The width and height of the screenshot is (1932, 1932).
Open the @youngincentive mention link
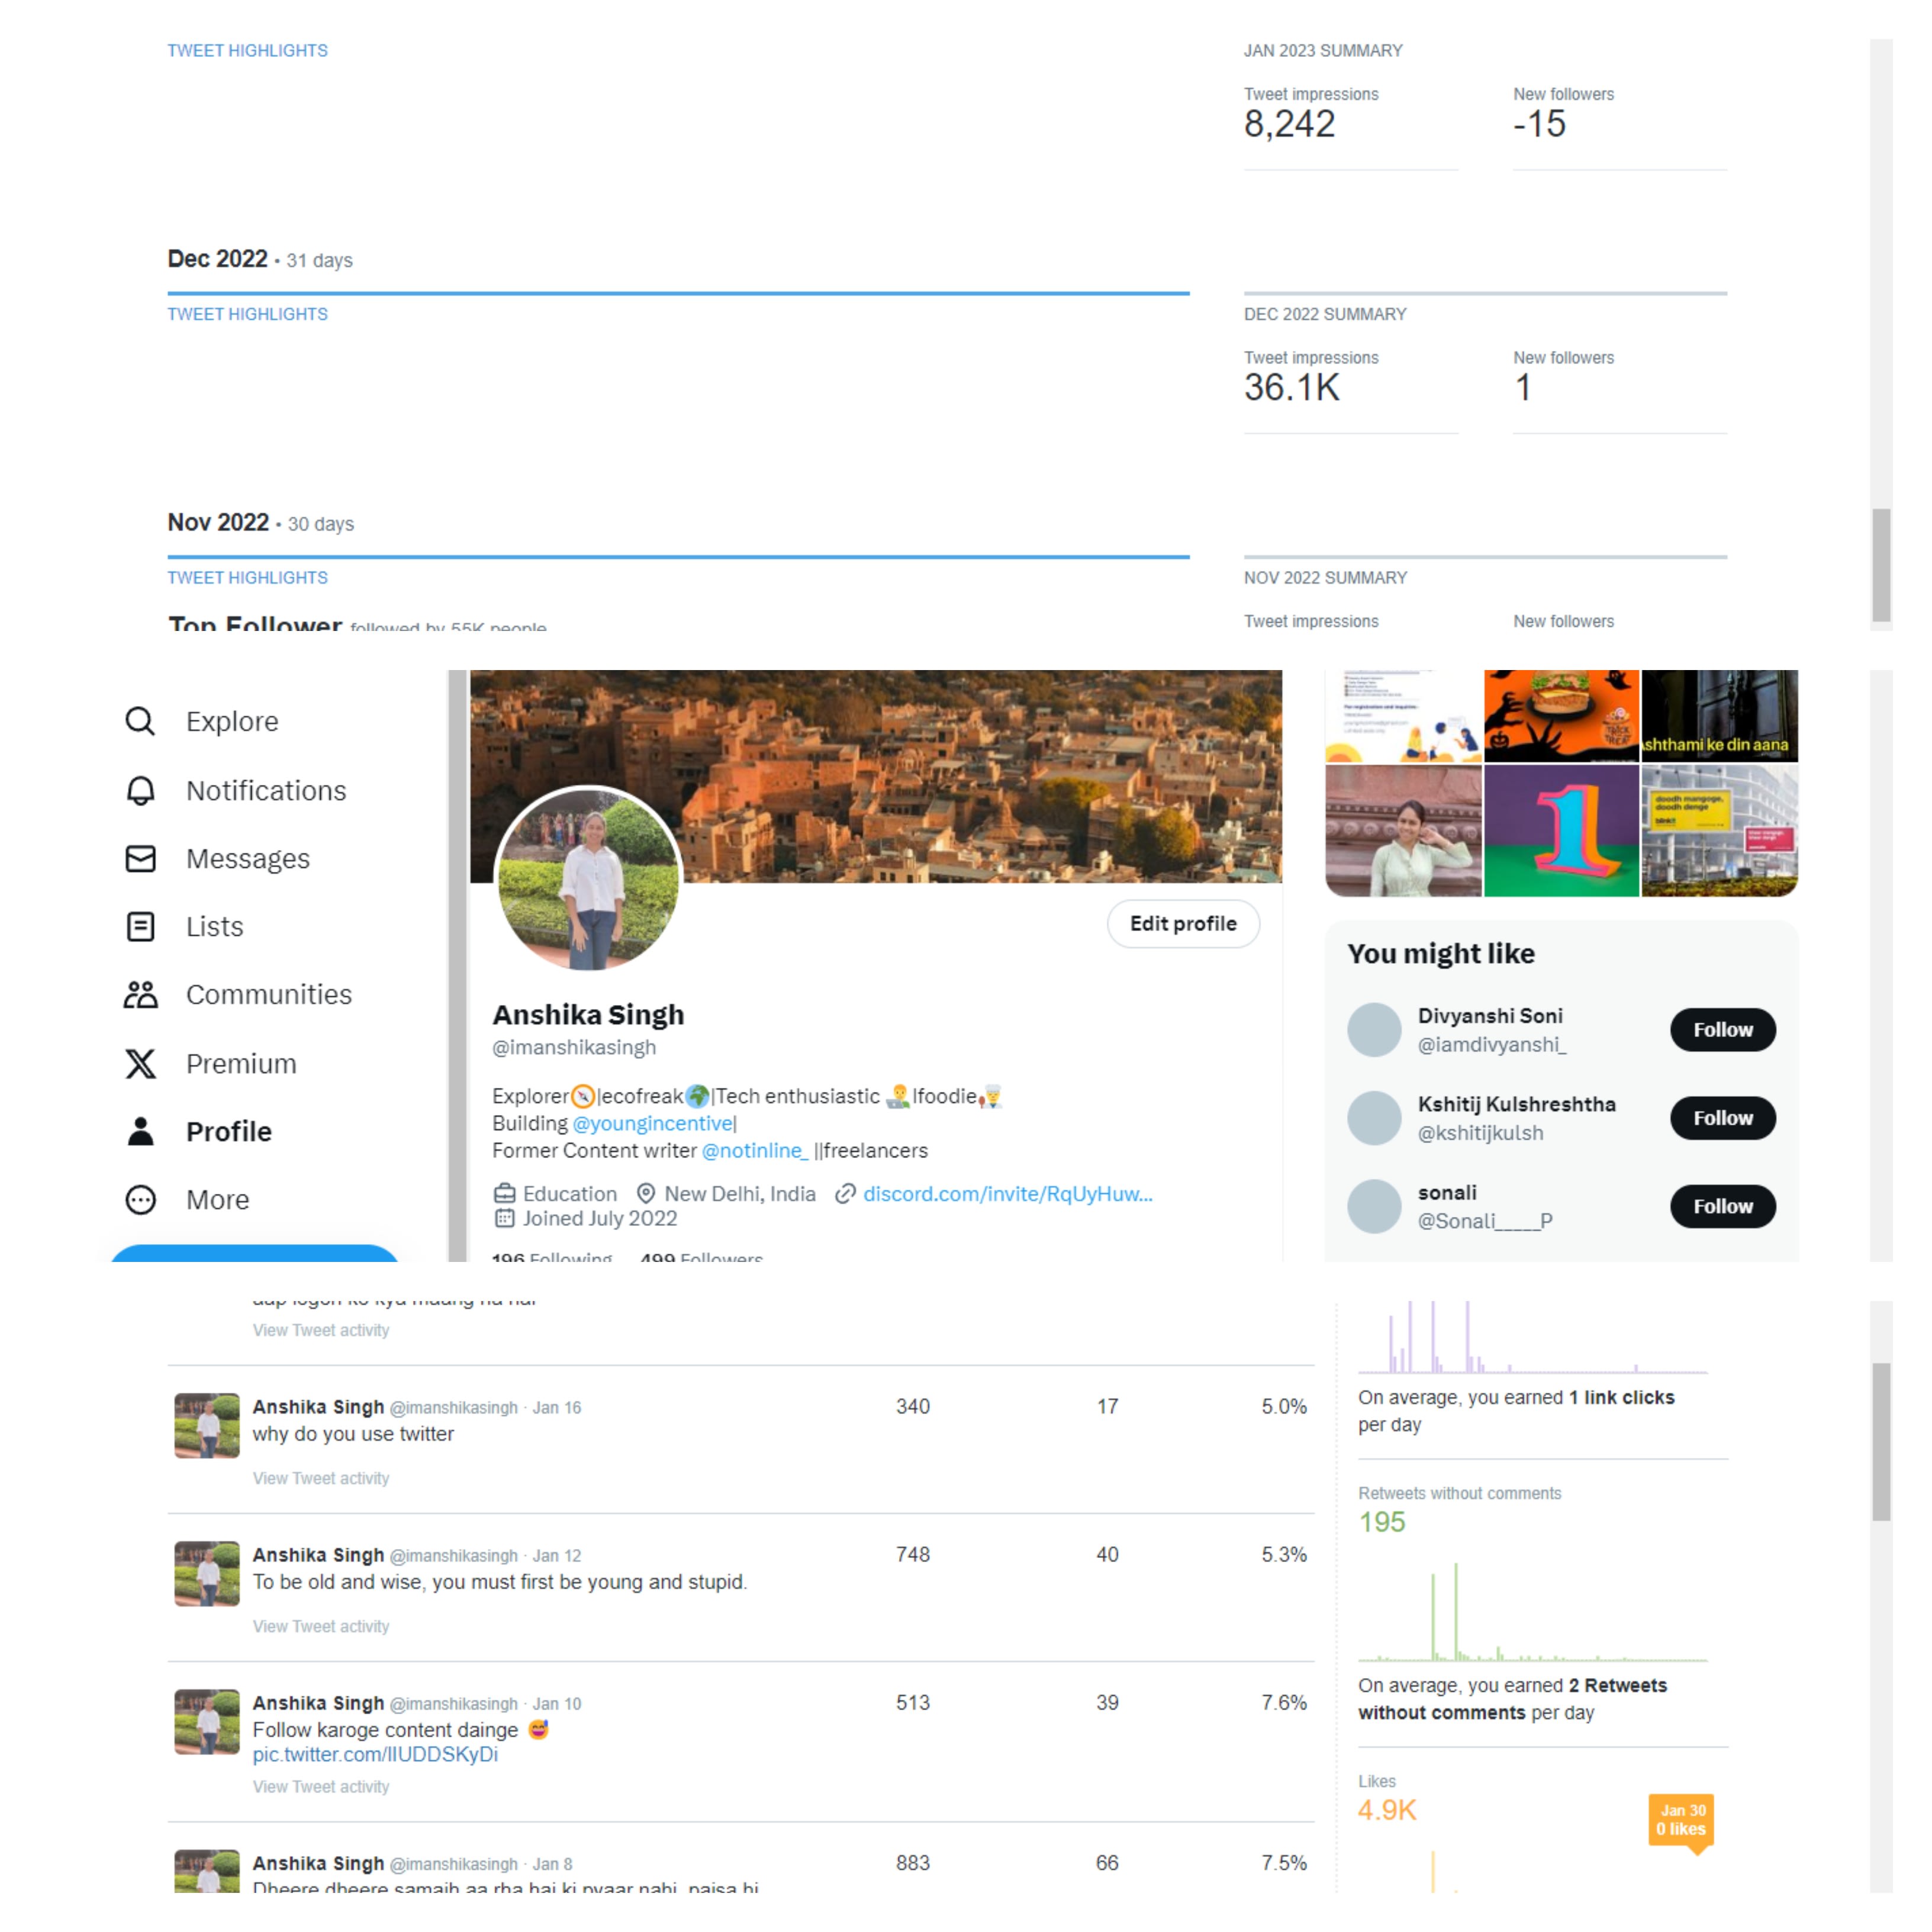pos(652,1123)
